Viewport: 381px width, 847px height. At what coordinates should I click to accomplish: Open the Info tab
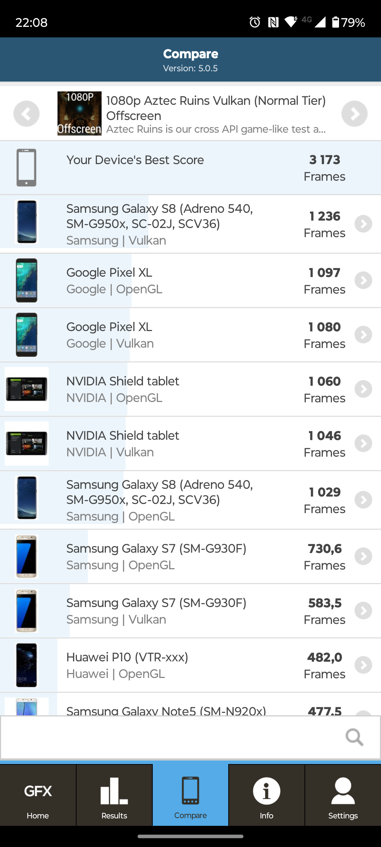pyautogui.click(x=266, y=795)
